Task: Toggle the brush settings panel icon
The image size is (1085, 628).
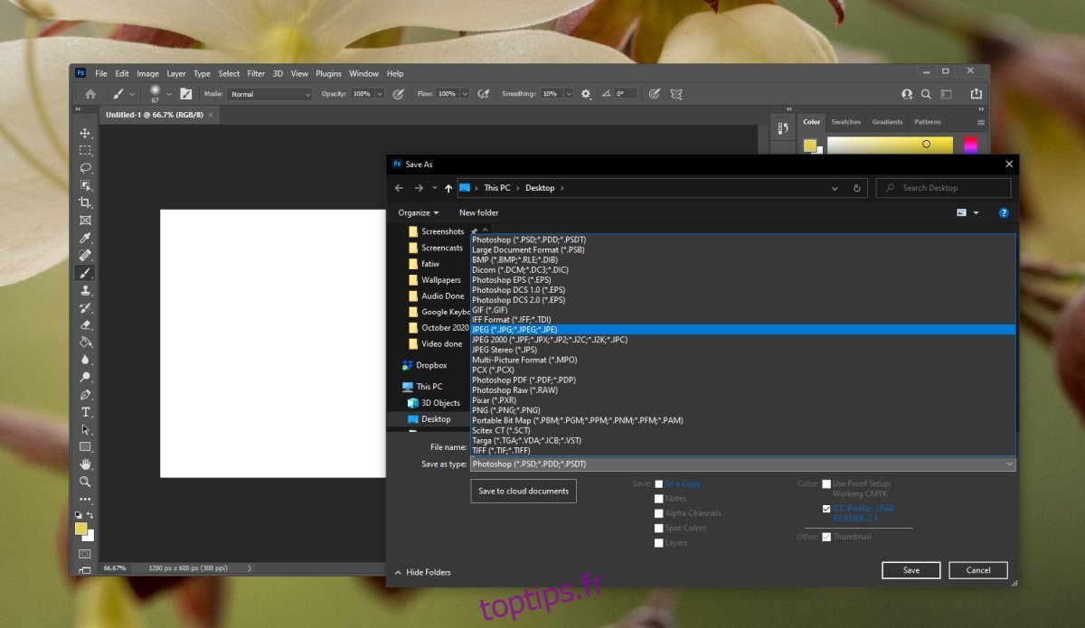Action: [x=185, y=94]
